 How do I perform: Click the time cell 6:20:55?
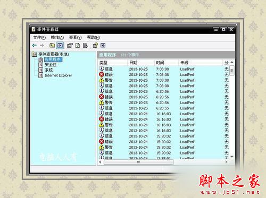pyautogui.click(x=162, y=108)
